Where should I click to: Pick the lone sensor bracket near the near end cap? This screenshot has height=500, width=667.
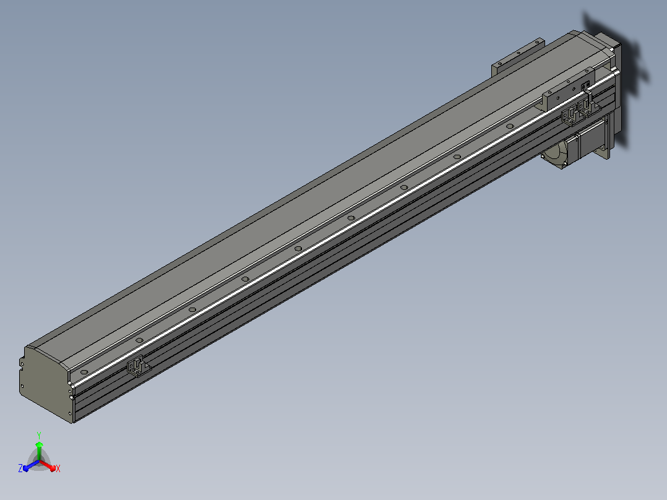[138, 367]
